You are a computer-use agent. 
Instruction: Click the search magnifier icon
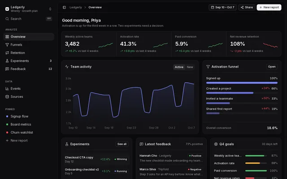pyautogui.click(x=7, y=19)
